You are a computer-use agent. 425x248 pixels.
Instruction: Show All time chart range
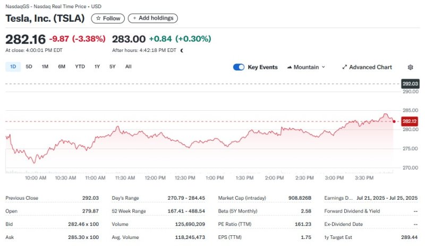coord(128,67)
